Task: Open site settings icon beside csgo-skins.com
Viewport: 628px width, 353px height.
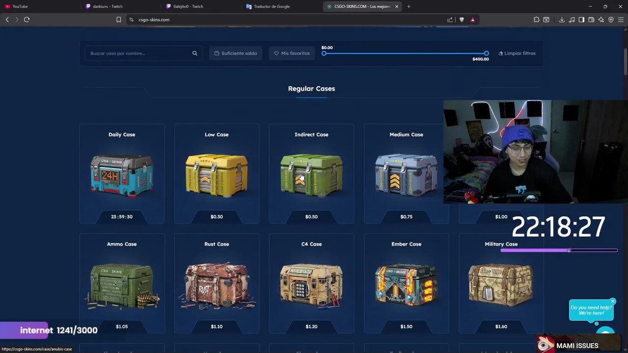Action: coord(131,20)
